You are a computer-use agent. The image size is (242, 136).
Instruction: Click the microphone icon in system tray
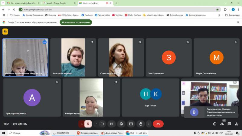(195, 133)
